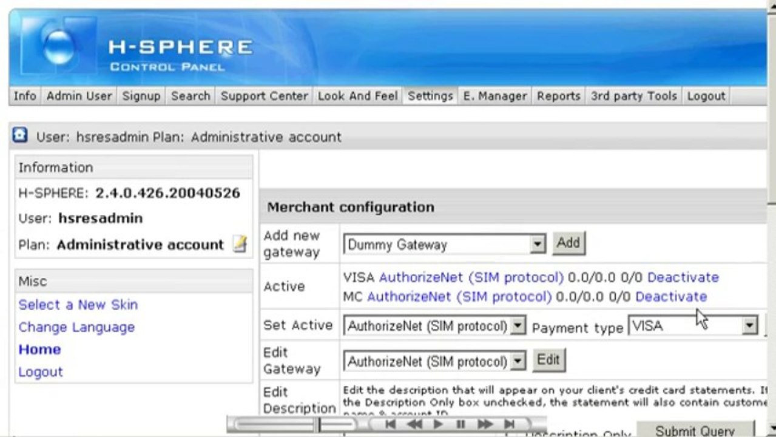Open the VISA AuthorizeNet (SIM protocol) link
This screenshot has width=776, height=437.
tap(471, 277)
